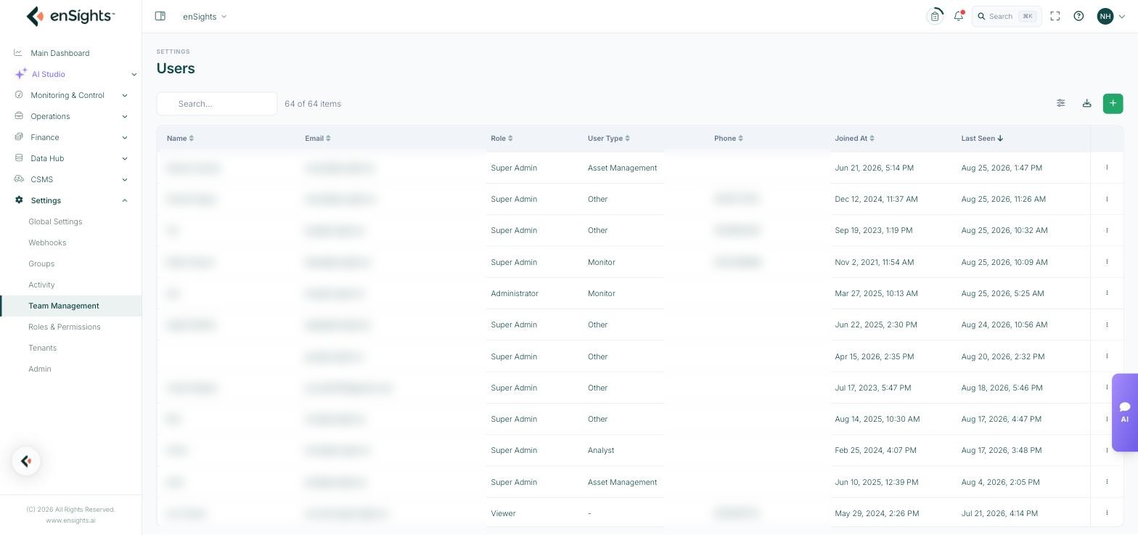Viewport: 1138px width, 535px height.
Task: Click the enSights logo
Action: click(70, 16)
